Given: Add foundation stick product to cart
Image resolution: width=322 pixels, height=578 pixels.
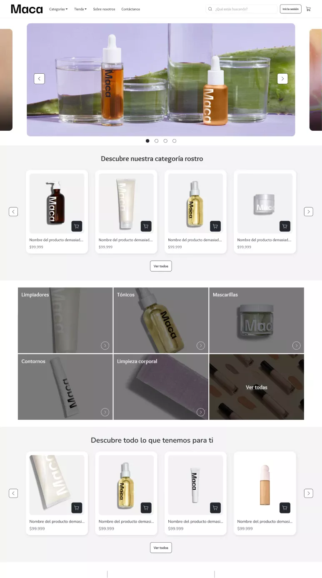Looking at the screenshot, I should click(285, 508).
